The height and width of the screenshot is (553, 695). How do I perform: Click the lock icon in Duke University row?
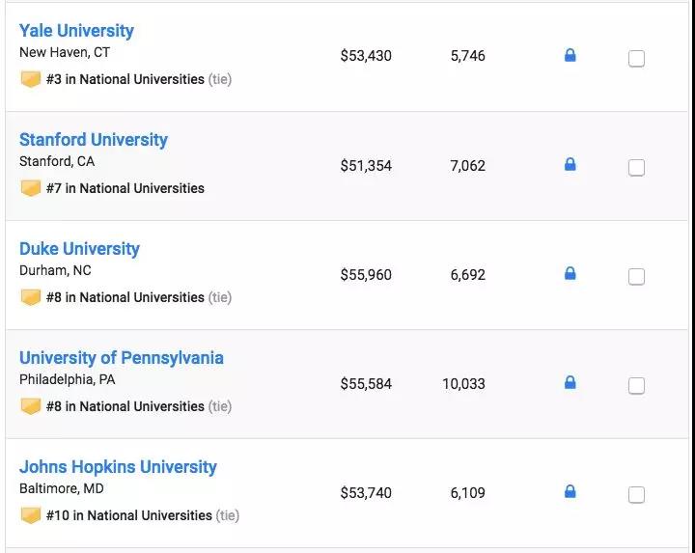(570, 274)
